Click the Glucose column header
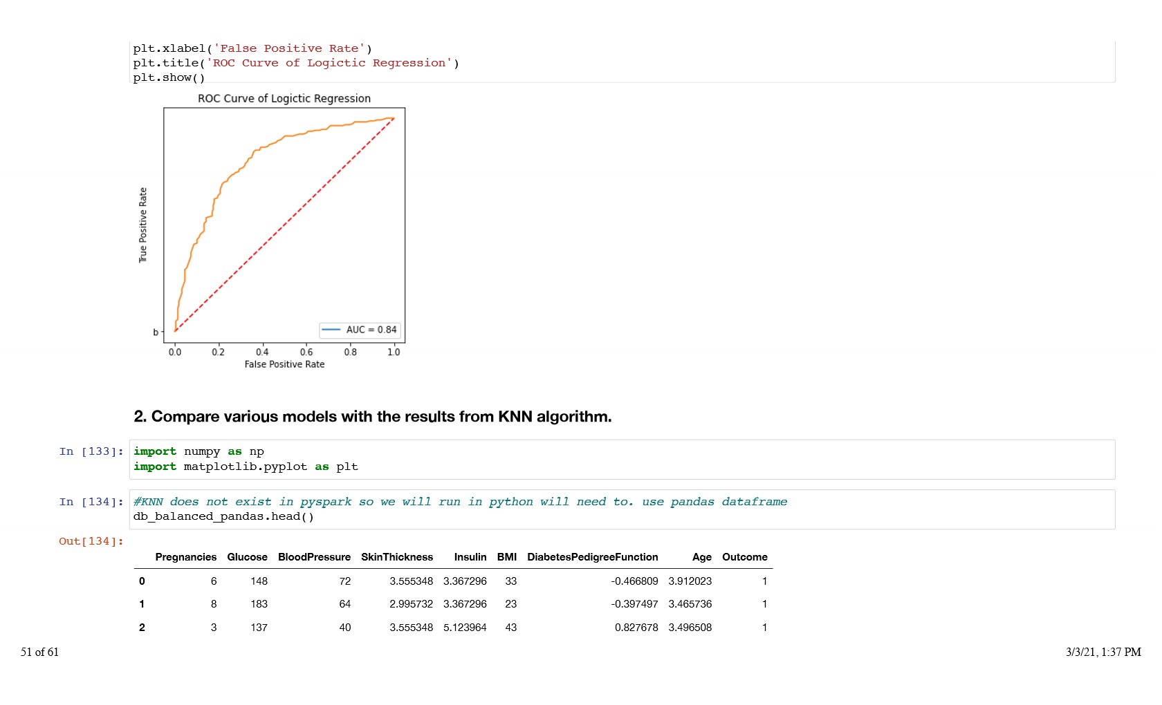The width and height of the screenshot is (1162, 705). click(247, 557)
